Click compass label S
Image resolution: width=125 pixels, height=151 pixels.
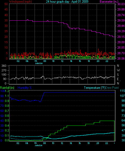point(118,75)
